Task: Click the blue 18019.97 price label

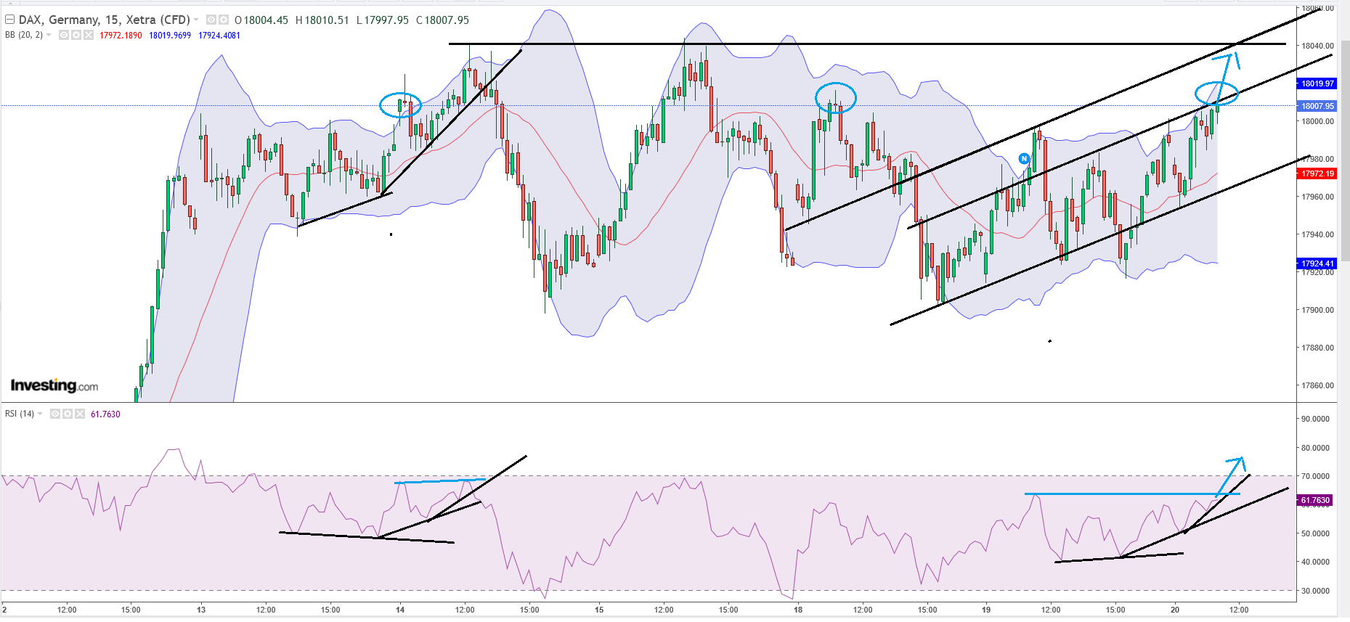Action: pyautogui.click(x=1317, y=83)
